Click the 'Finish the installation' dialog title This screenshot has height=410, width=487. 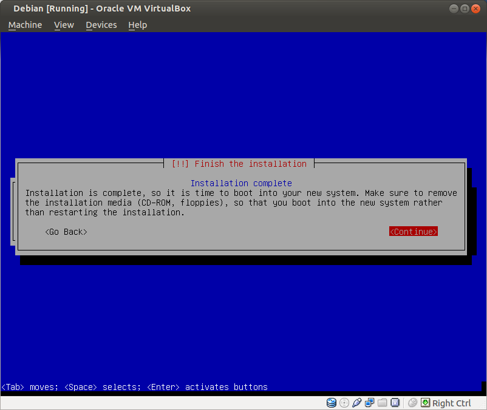coord(239,164)
